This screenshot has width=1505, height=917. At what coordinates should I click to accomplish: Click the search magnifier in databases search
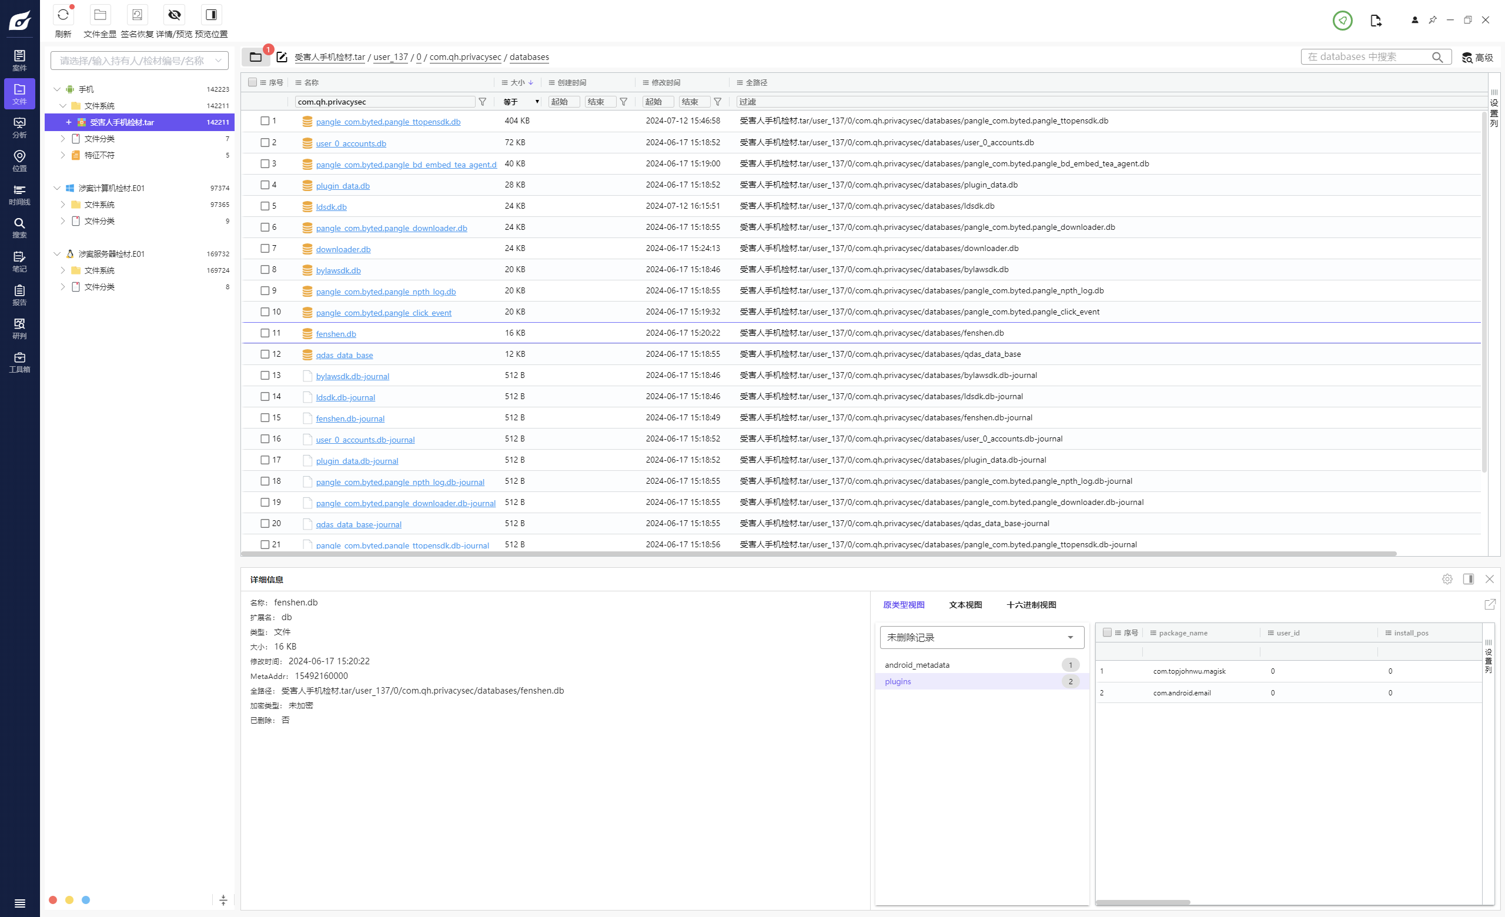(x=1437, y=57)
